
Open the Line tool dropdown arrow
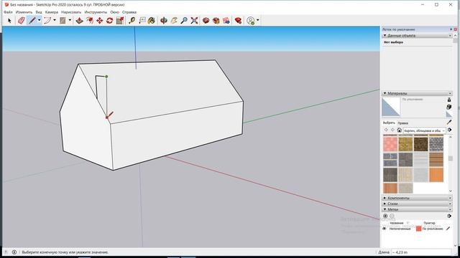pyautogui.click(x=39, y=20)
